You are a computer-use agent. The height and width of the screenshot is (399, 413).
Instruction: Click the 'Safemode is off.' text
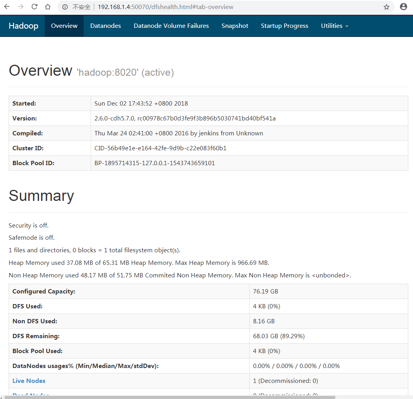click(32, 238)
